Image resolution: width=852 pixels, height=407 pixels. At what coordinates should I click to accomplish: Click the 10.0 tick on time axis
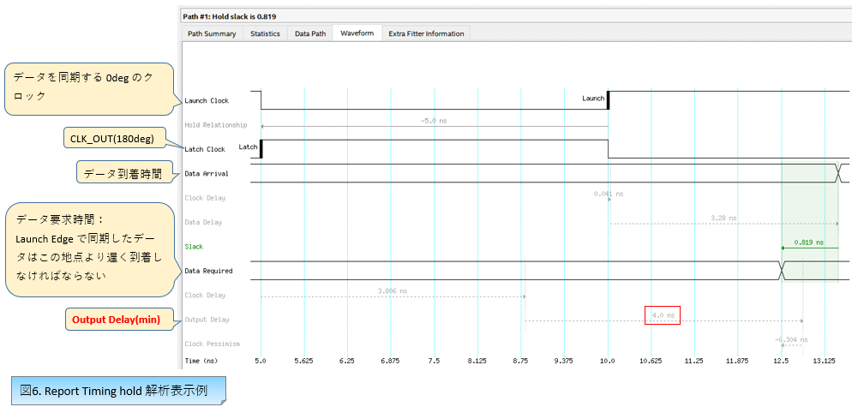coord(608,361)
